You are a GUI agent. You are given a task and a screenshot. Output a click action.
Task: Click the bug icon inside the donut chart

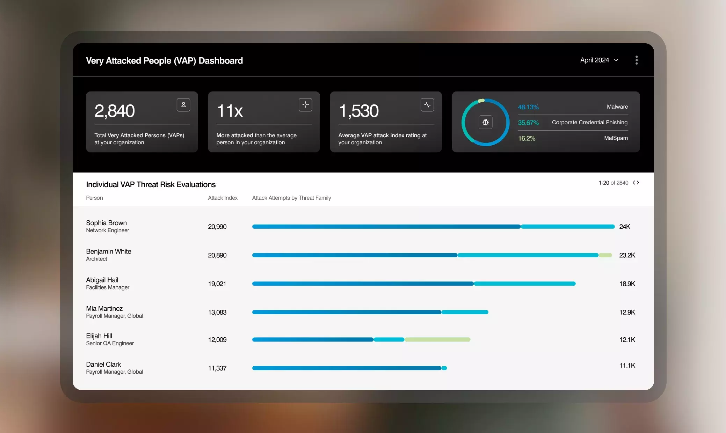[x=485, y=122]
